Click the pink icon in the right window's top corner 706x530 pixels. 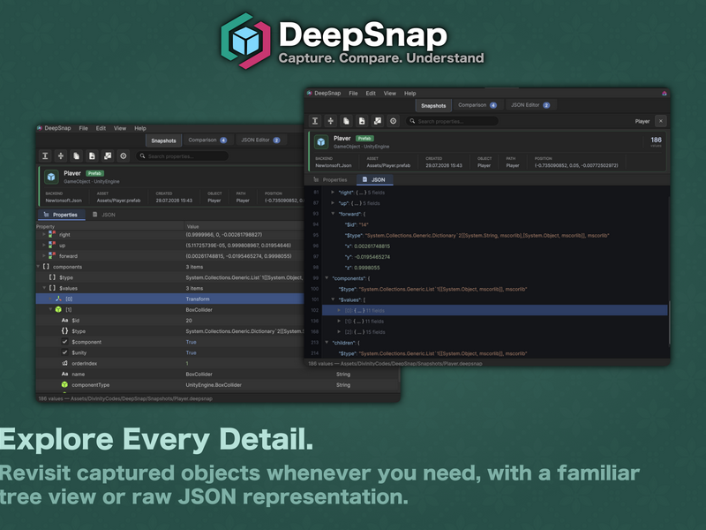[x=665, y=94]
